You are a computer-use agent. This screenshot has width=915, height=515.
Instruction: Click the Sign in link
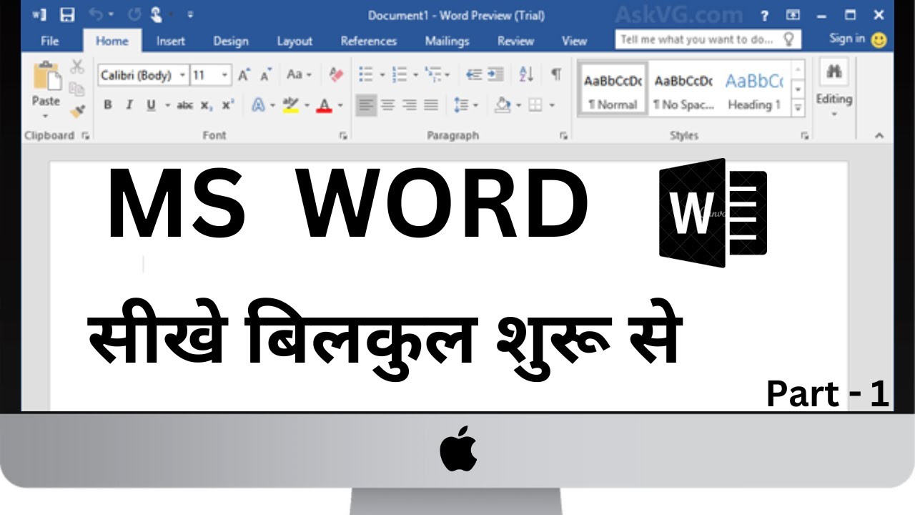click(847, 39)
